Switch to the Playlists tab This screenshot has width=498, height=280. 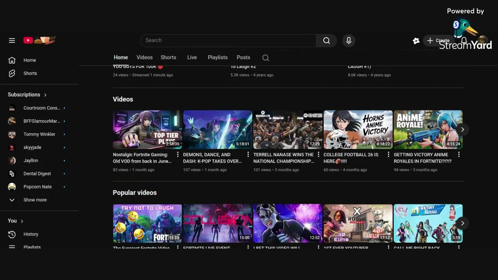(217, 58)
